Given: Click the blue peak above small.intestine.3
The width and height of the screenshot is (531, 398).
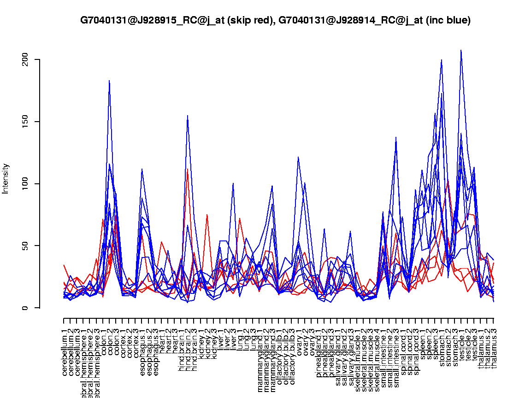Looking at the screenshot, I should pos(396,137).
